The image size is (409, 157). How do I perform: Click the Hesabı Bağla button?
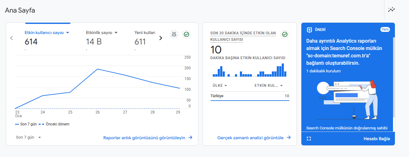pyautogui.click(x=377, y=139)
